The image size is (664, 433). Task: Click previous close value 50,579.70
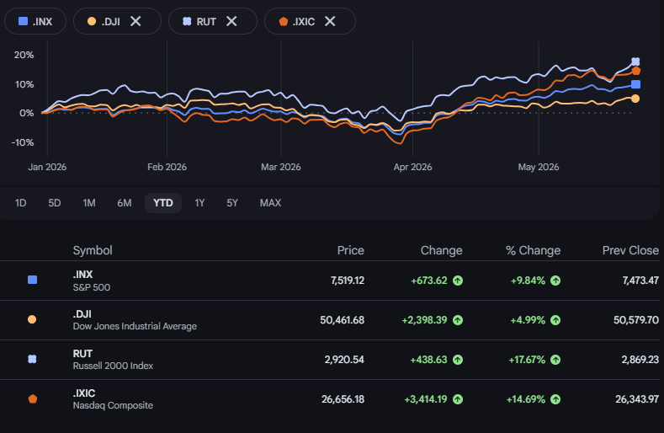636,320
